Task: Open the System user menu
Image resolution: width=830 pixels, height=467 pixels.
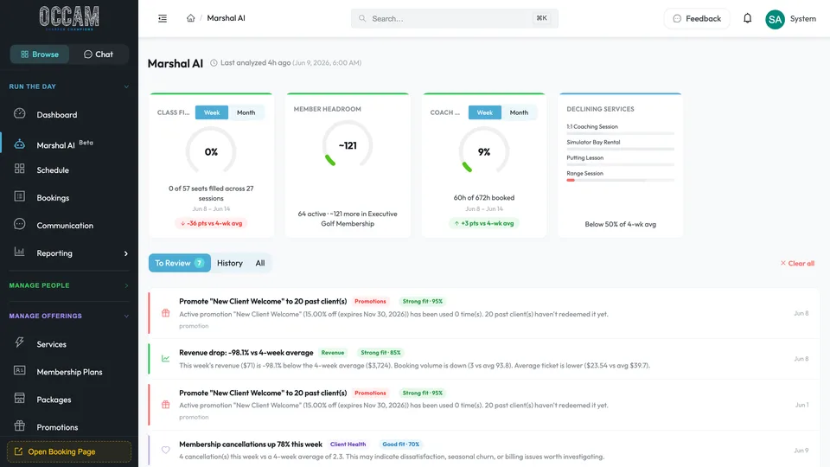Action: (802, 18)
